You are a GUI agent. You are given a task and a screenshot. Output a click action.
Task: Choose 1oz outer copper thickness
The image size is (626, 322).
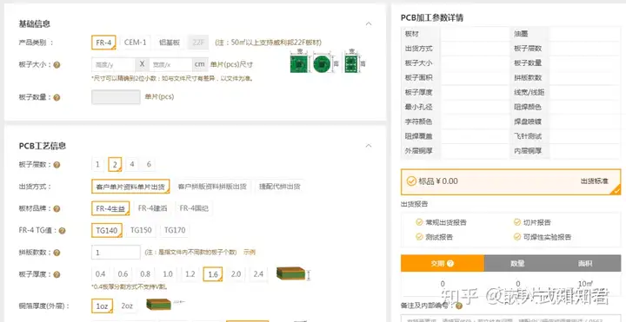[103, 306]
